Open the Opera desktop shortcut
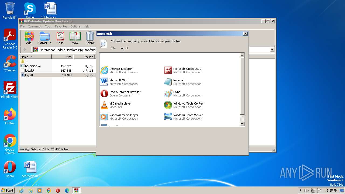 tap(10, 169)
